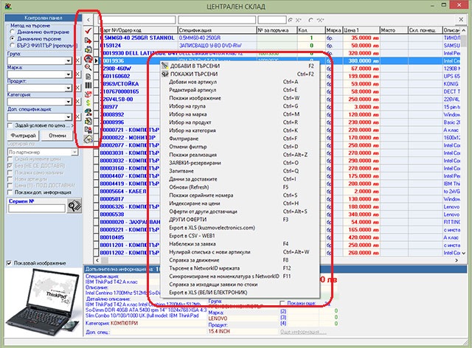Sort by the Цена 1 column header

pos(361,30)
